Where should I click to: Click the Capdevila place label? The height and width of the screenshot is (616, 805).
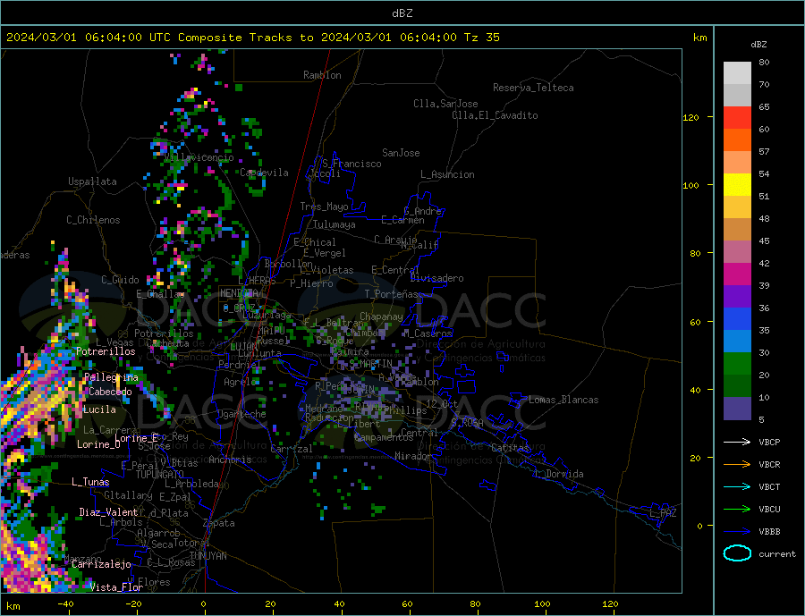pos(264,173)
